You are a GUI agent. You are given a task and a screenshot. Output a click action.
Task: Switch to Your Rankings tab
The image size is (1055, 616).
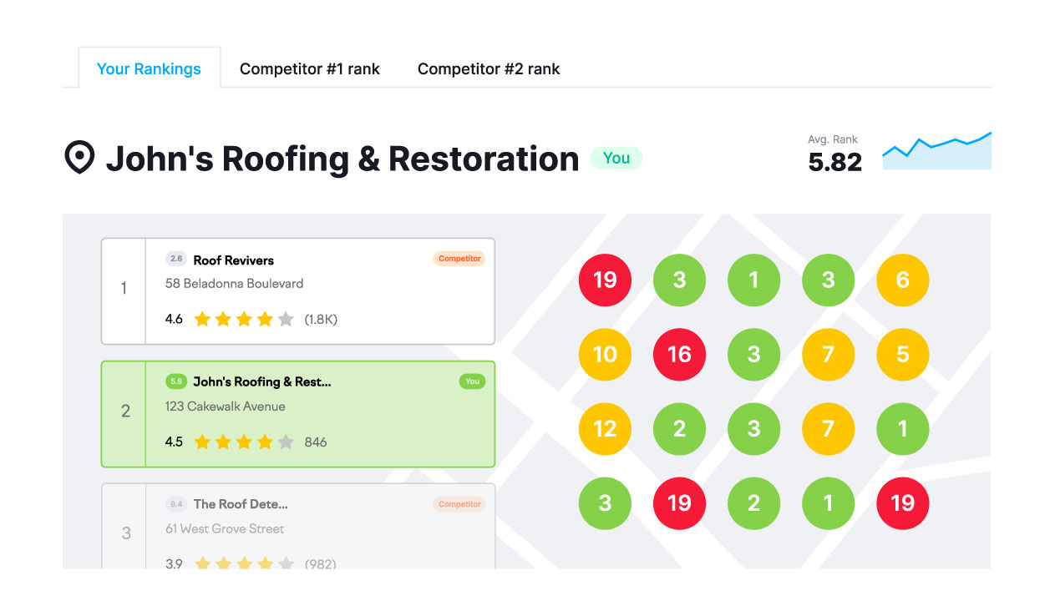click(149, 68)
